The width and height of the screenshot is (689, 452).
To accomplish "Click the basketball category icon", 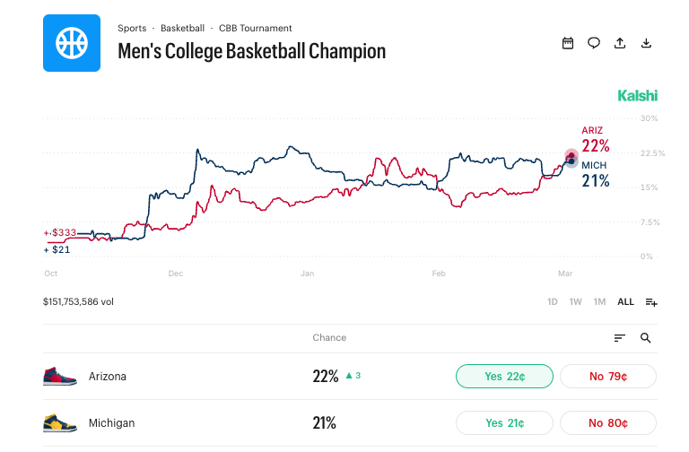I will pos(72,43).
